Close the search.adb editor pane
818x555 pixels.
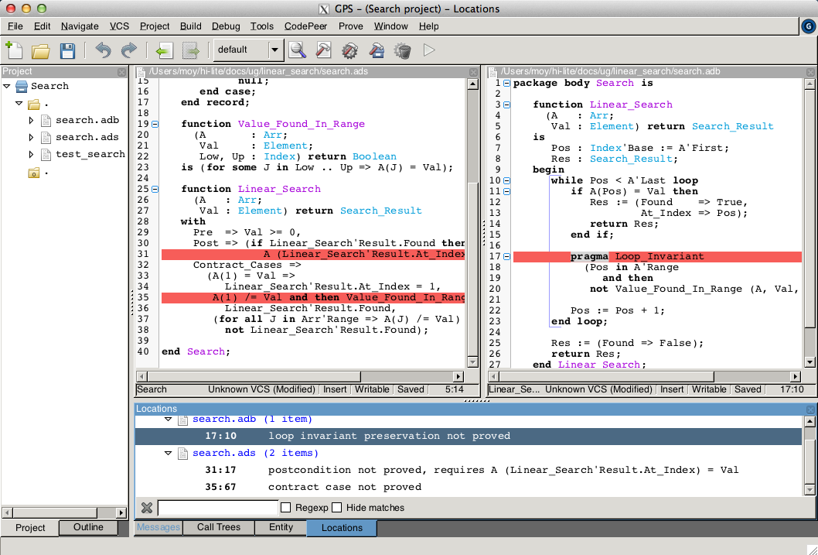coord(810,72)
